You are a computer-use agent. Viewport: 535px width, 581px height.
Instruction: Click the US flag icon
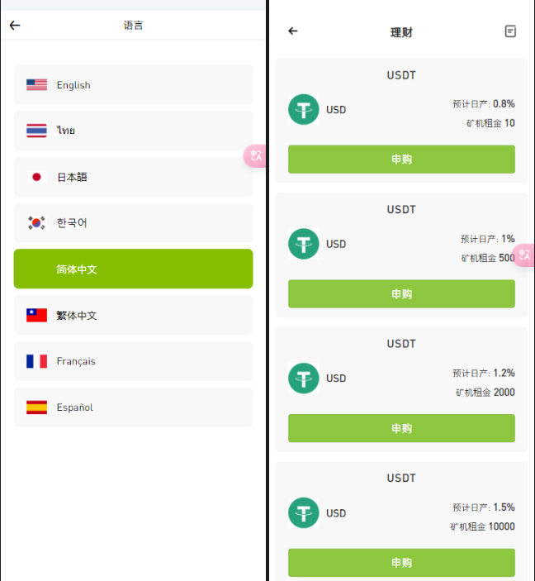point(36,85)
